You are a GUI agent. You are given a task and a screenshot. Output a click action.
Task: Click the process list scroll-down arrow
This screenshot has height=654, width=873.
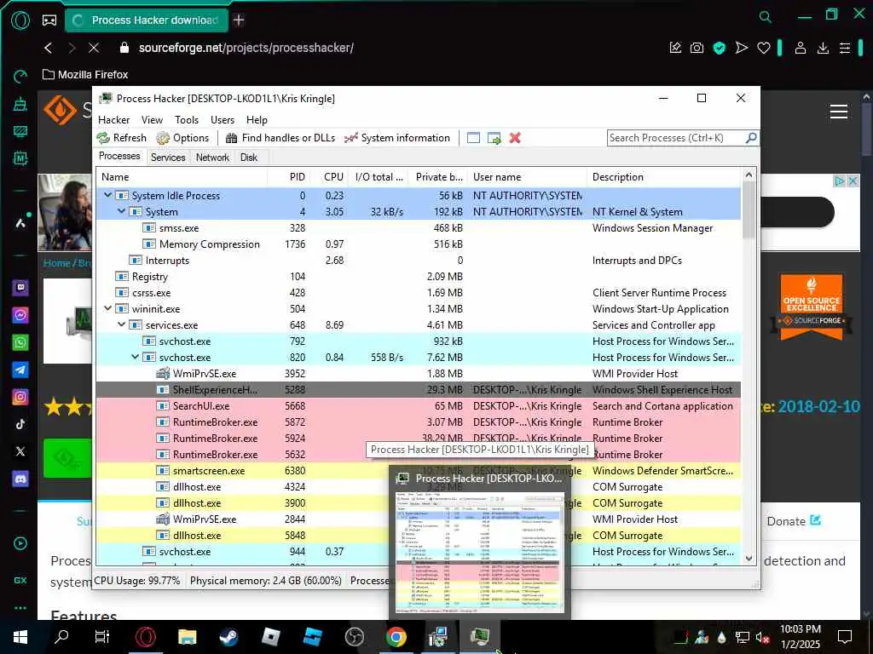point(749,559)
